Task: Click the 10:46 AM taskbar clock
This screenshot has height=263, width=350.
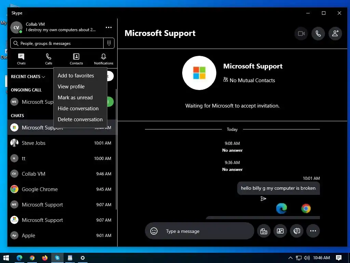Action: pyautogui.click(x=321, y=258)
